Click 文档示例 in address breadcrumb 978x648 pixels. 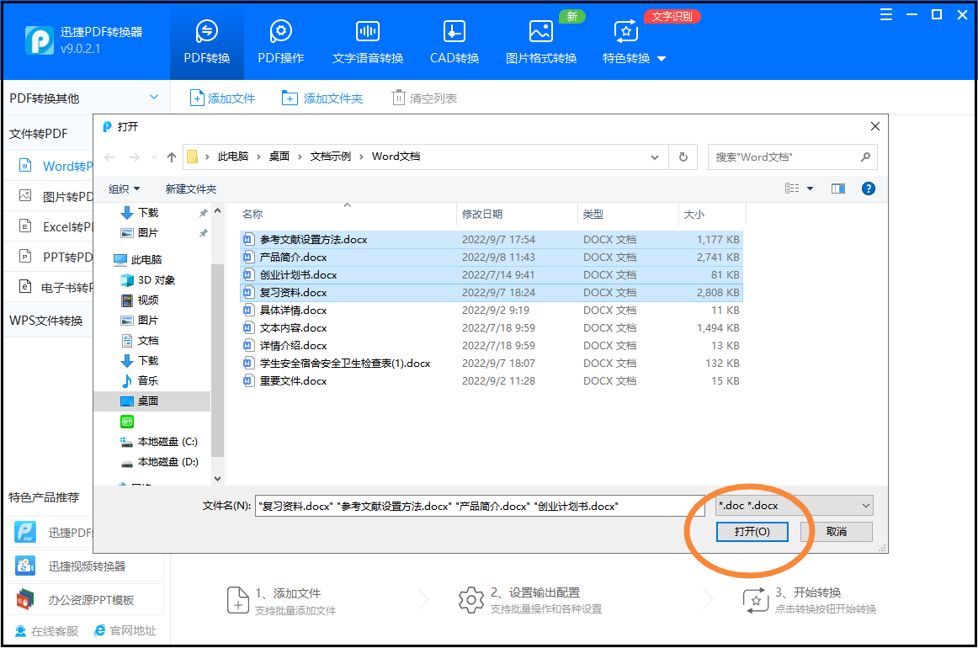pyautogui.click(x=331, y=157)
